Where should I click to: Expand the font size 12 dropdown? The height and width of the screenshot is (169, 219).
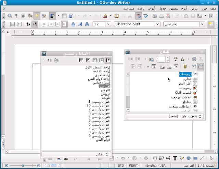pos(109,24)
